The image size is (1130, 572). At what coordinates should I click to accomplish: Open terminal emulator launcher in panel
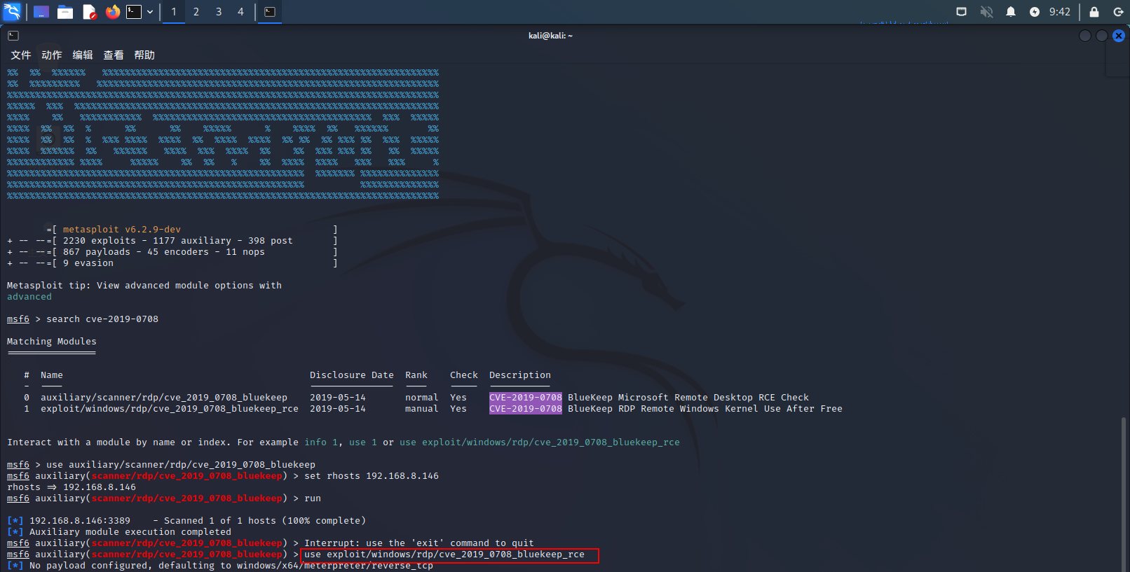134,12
